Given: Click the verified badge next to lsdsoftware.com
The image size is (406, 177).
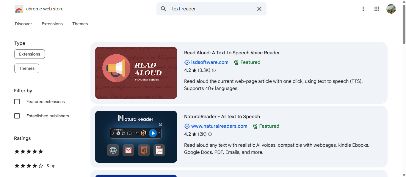Looking at the screenshot, I should (187, 62).
